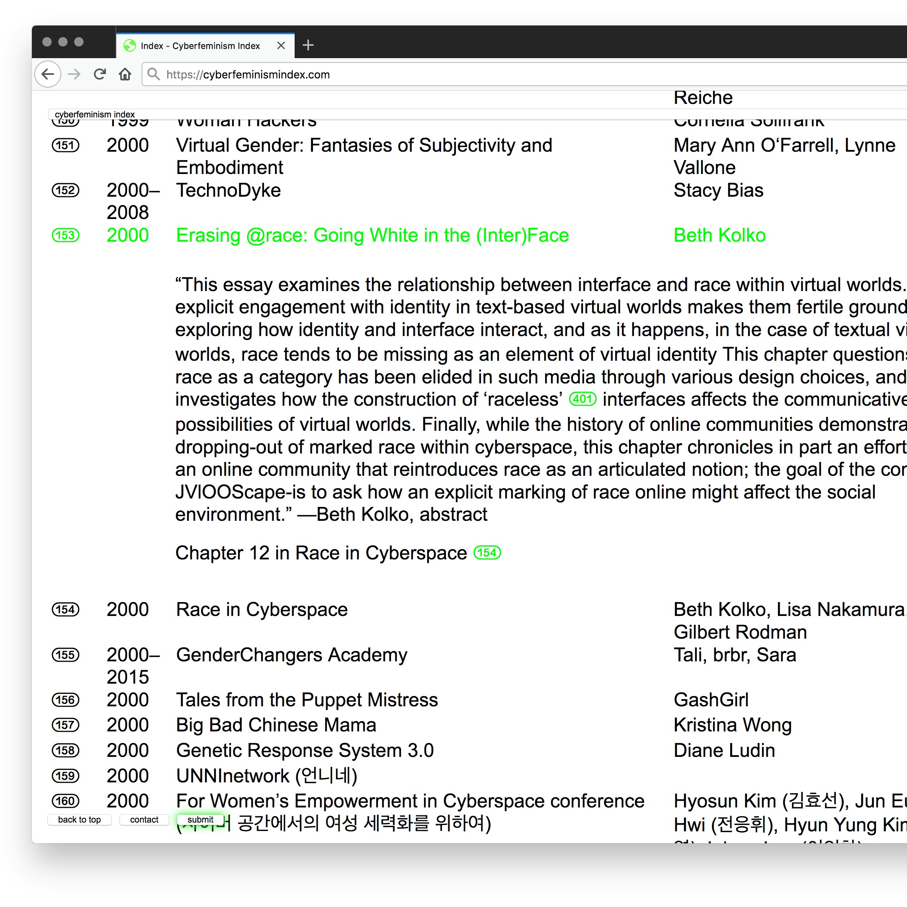The image size is (907, 907).
Task: Reload the page with refresh icon
Action: point(100,74)
